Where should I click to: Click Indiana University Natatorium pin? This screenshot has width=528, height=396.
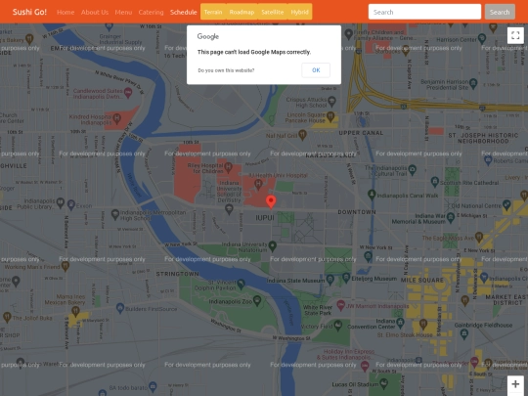pyautogui.click(x=273, y=246)
